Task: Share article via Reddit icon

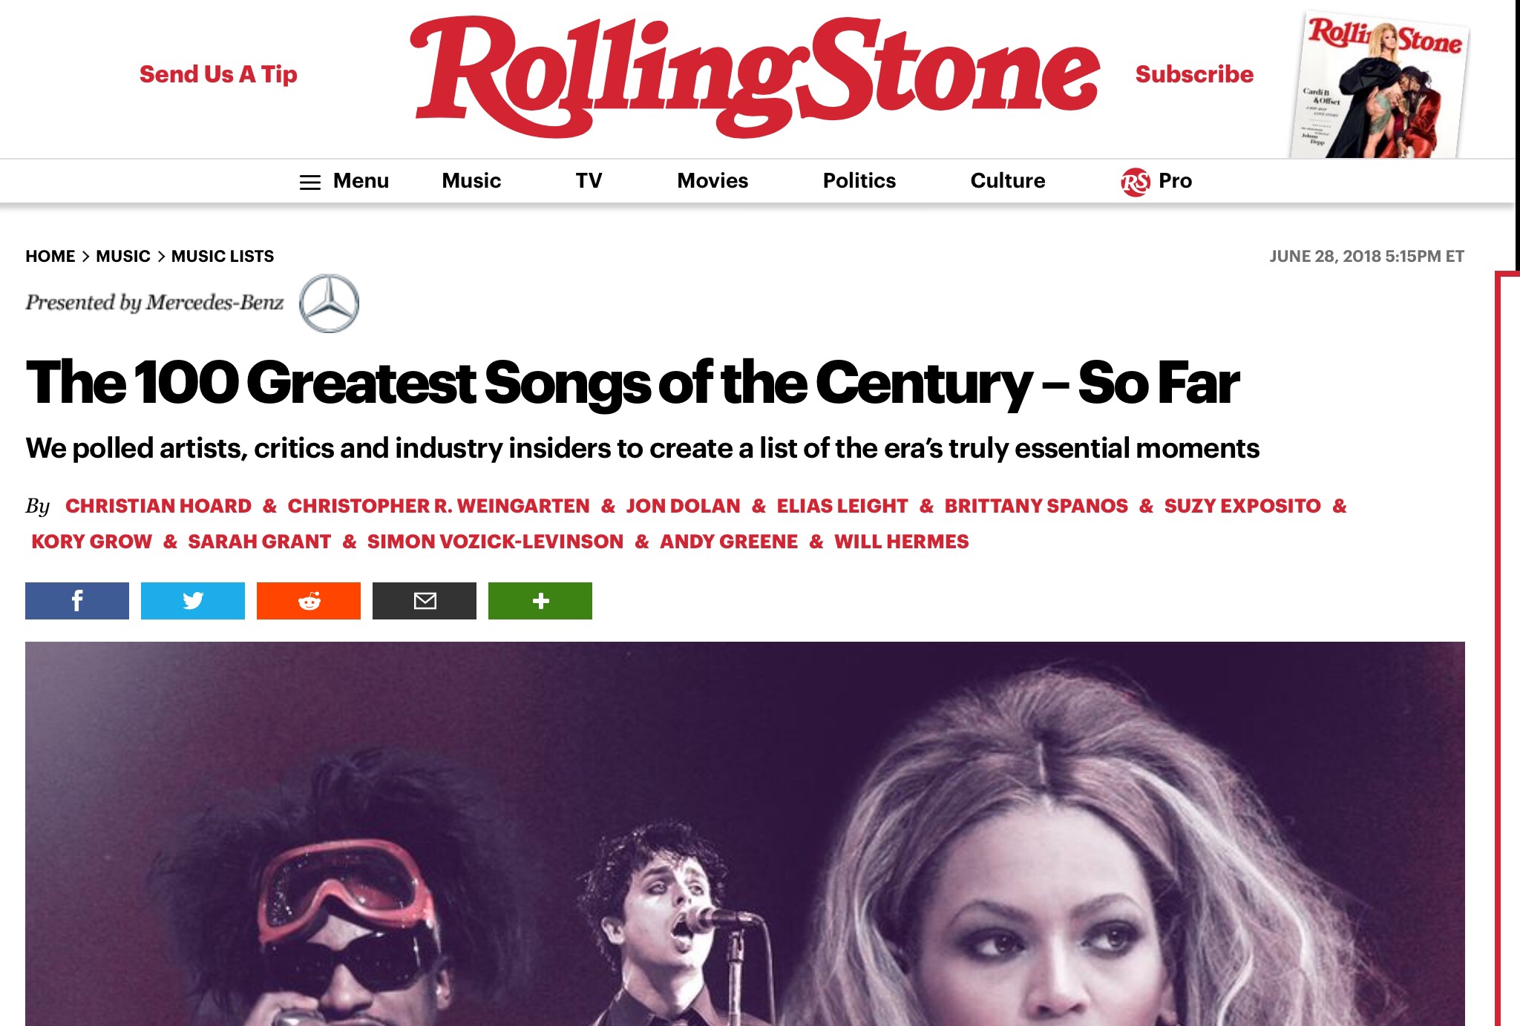Action: [x=309, y=601]
